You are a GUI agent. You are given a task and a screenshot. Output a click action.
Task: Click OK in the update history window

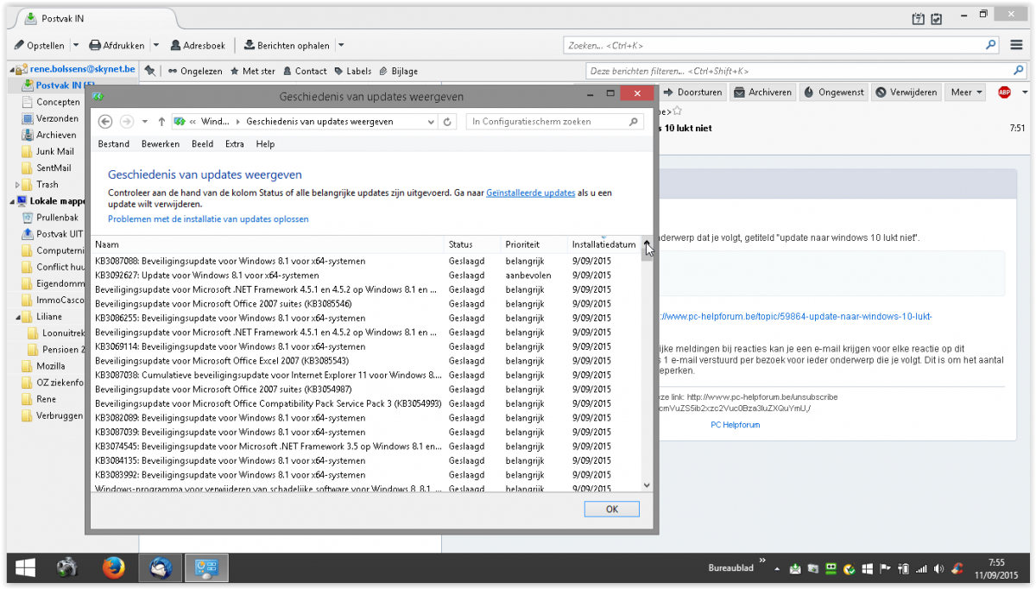point(612,509)
